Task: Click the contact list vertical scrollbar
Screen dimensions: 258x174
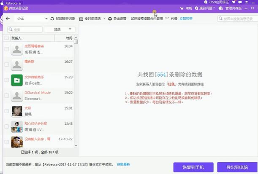Action: click(76, 84)
